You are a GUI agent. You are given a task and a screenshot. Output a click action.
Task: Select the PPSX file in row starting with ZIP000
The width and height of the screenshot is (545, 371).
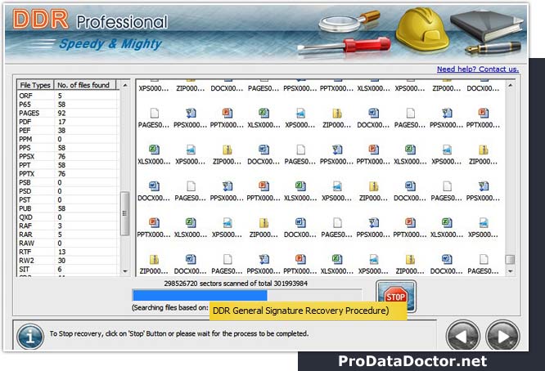pos(263,264)
